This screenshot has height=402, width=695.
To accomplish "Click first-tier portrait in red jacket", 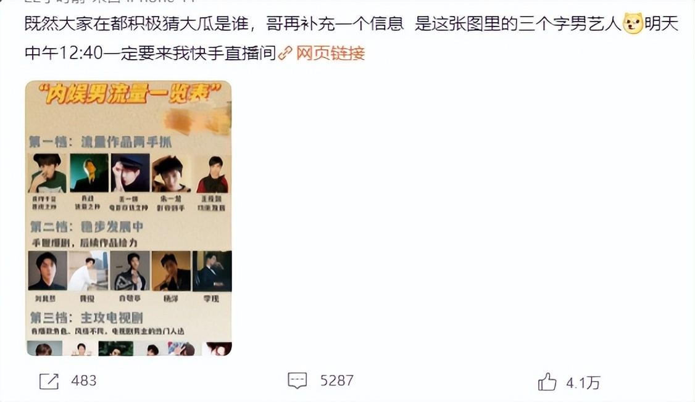I will (x=213, y=173).
